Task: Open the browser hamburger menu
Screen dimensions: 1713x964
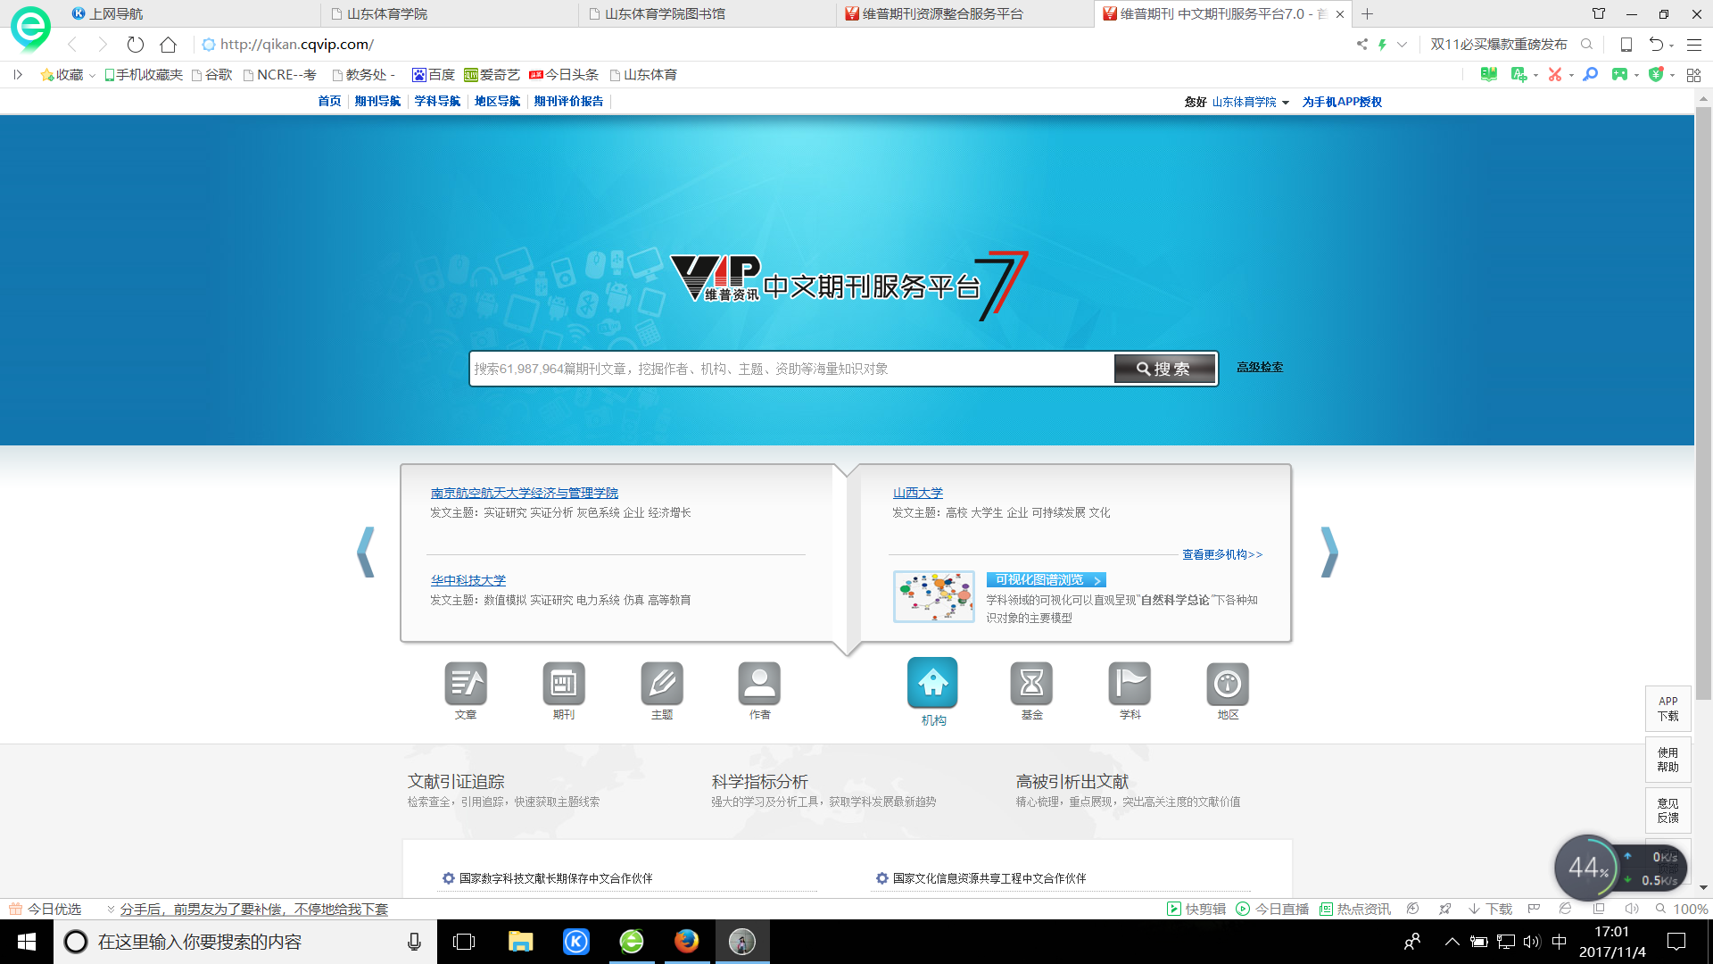Action: click(x=1694, y=44)
